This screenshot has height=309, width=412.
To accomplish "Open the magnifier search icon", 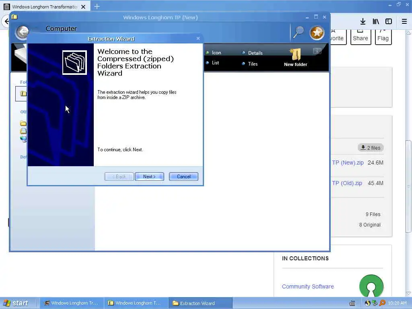I will click(299, 32).
